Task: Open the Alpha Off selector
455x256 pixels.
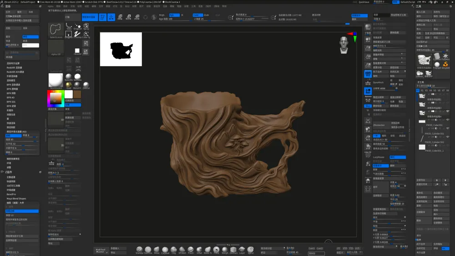Action: (56, 48)
